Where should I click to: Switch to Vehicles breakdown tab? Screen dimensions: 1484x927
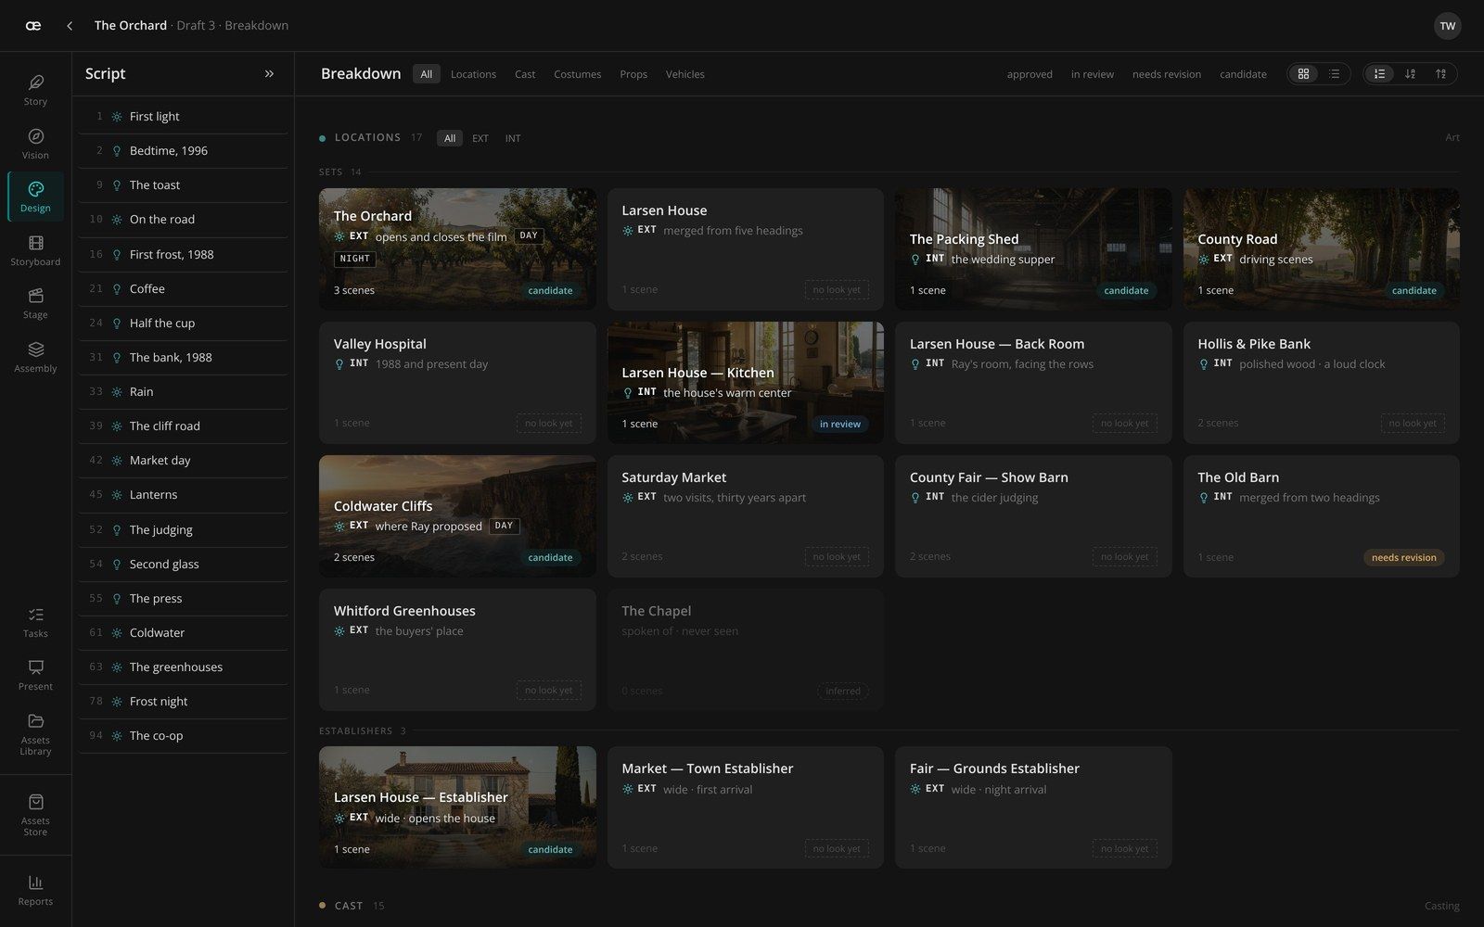(x=684, y=74)
